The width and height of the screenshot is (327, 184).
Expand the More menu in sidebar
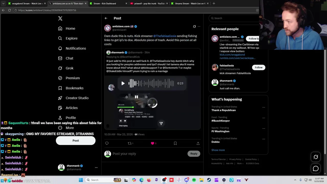click(x=66, y=128)
